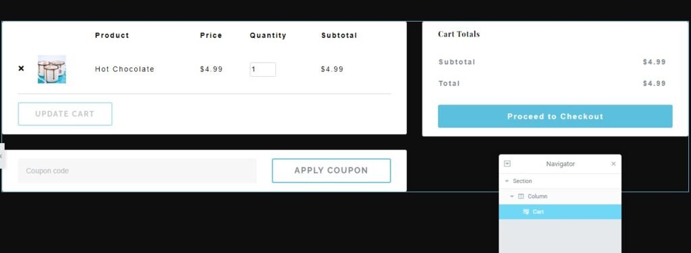
Task: Click the Navigator panel title bar
Action: 560,164
